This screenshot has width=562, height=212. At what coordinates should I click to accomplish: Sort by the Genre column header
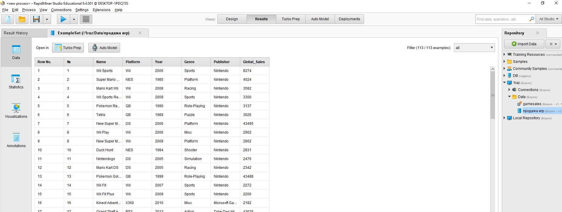[196, 62]
